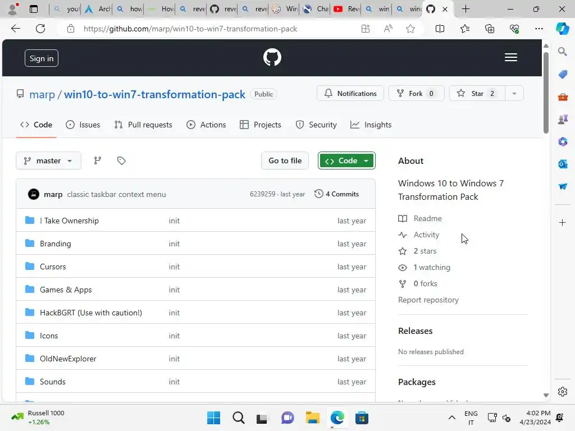Image resolution: width=575 pixels, height=431 pixels.
Task: Open win10-to-win7-transformation-pack repo title link
Action: click(x=154, y=94)
